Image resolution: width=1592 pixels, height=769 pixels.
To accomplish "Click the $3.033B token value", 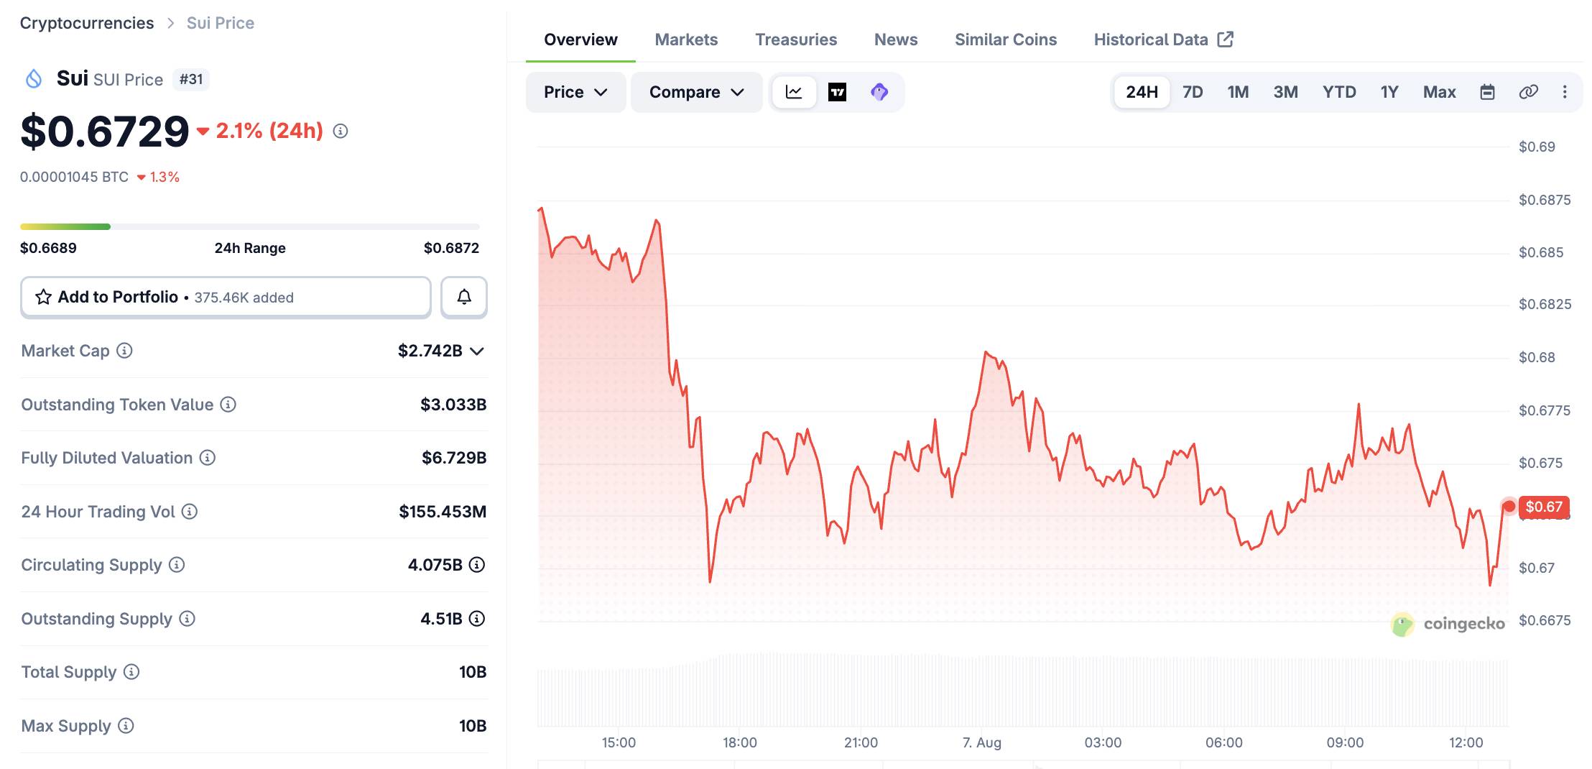I will tap(453, 405).
